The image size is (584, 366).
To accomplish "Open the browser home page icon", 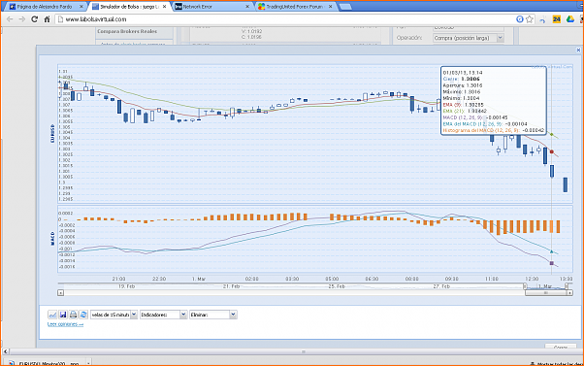I will pos(47,19).
